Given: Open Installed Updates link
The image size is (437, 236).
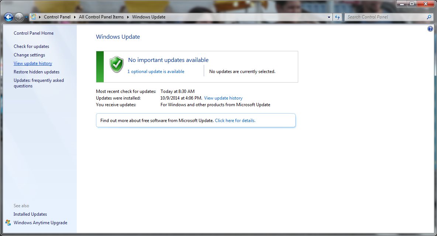Looking at the screenshot, I should [x=30, y=214].
